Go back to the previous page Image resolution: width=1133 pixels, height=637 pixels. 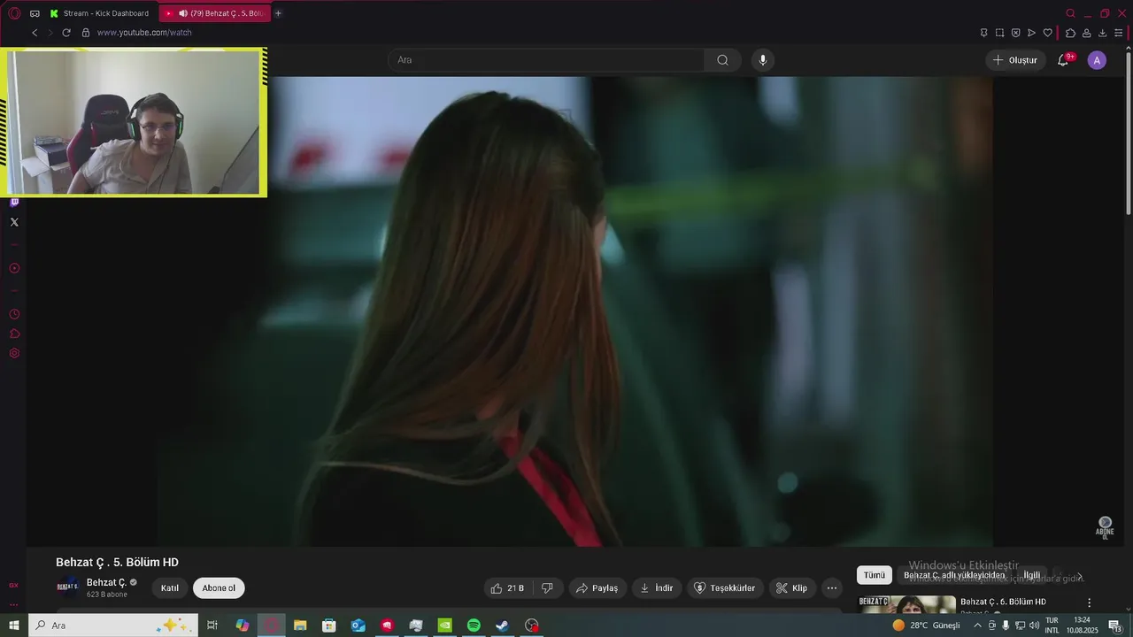[x=35, y=33]
